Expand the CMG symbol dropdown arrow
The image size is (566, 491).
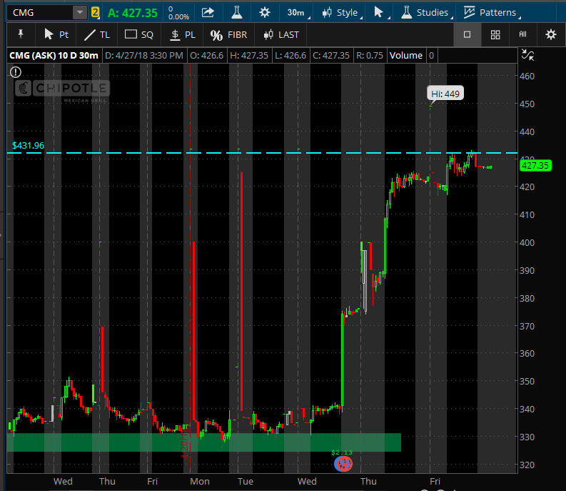pos(79,12)
